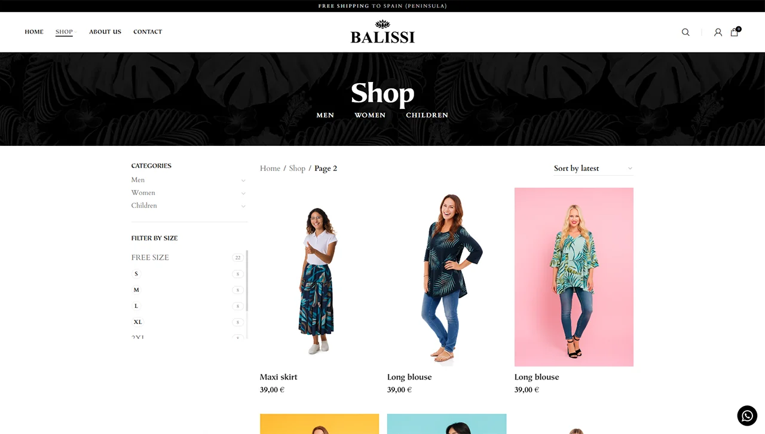Open the Maxi skirt product title
The height and width of the screenshot is (434, 765).
(279, 377)
